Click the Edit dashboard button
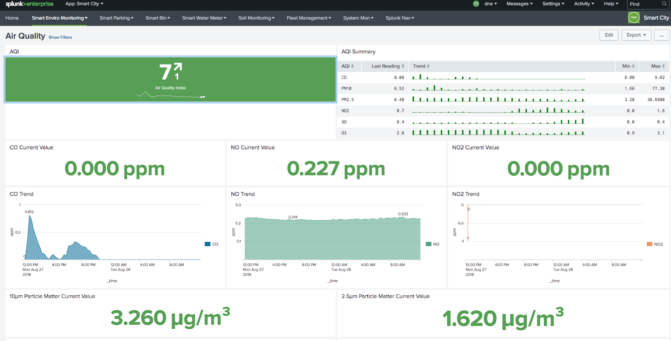 click(x=609, y=35)
